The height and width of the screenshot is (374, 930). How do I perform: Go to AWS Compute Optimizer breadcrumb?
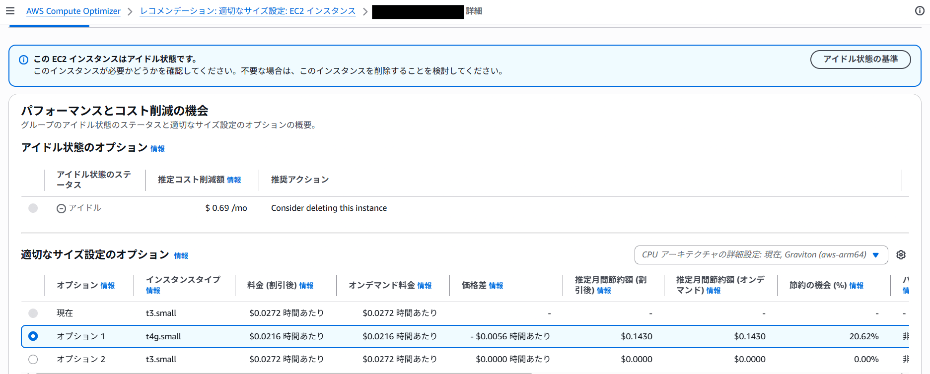click(73, 11)
